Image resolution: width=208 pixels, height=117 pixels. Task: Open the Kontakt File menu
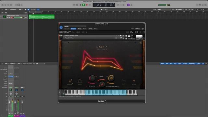pyautogui.click(x=73, y=32)
